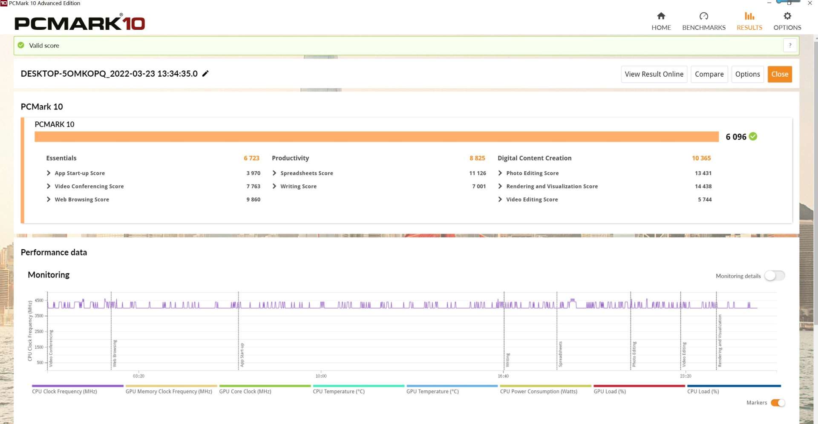Click the Video Conferencing chart marker

pos(51,348)
